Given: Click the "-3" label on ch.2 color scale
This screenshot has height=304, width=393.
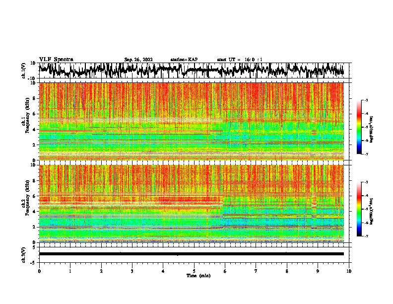Looking at the screenshot, I should click(366, 182).
